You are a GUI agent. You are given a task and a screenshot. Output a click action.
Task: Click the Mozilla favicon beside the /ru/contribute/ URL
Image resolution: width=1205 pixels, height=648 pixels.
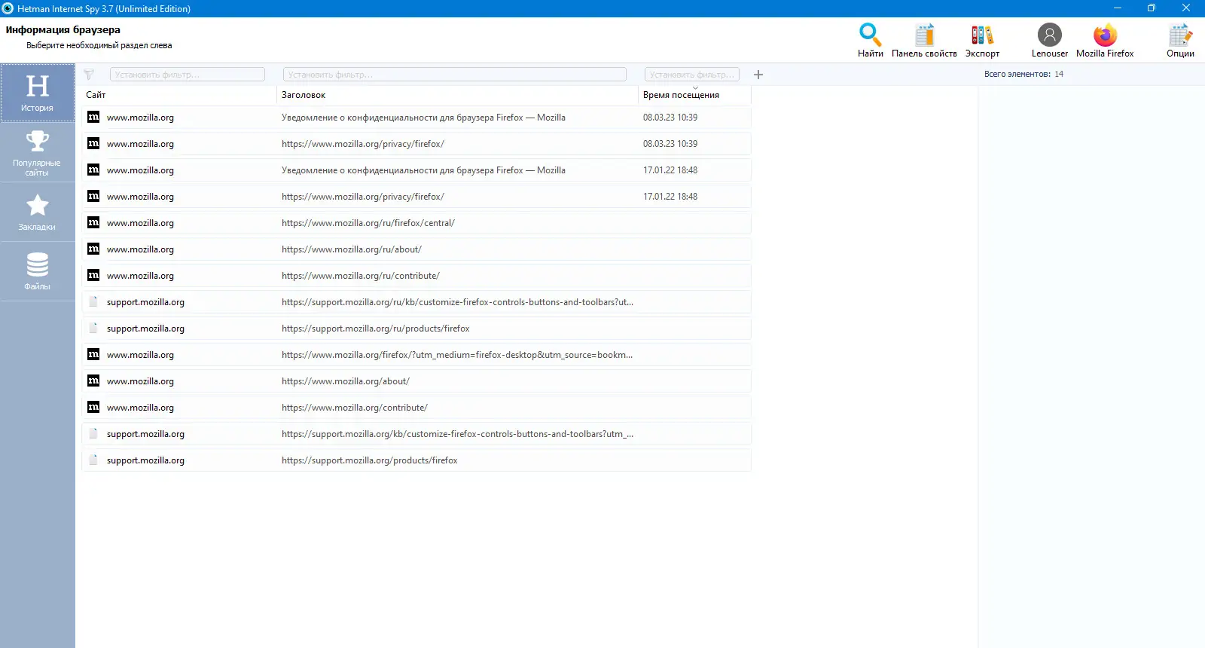93,275
